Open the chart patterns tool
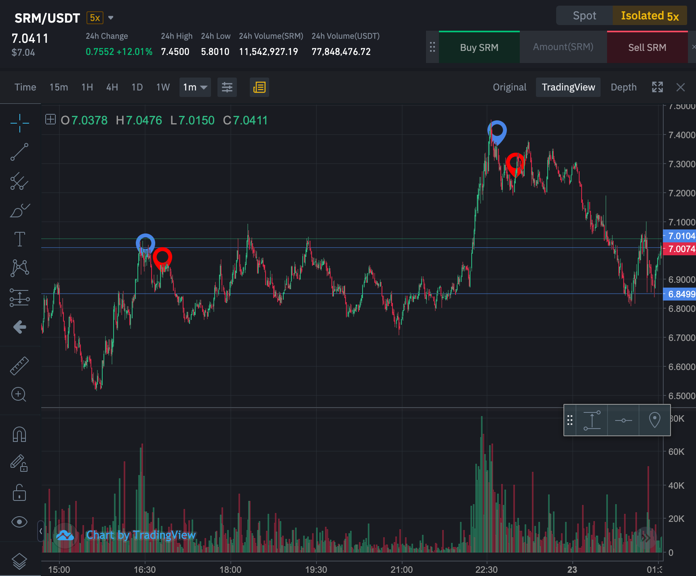This screenshot has width=696, height=576. (19, 268)
